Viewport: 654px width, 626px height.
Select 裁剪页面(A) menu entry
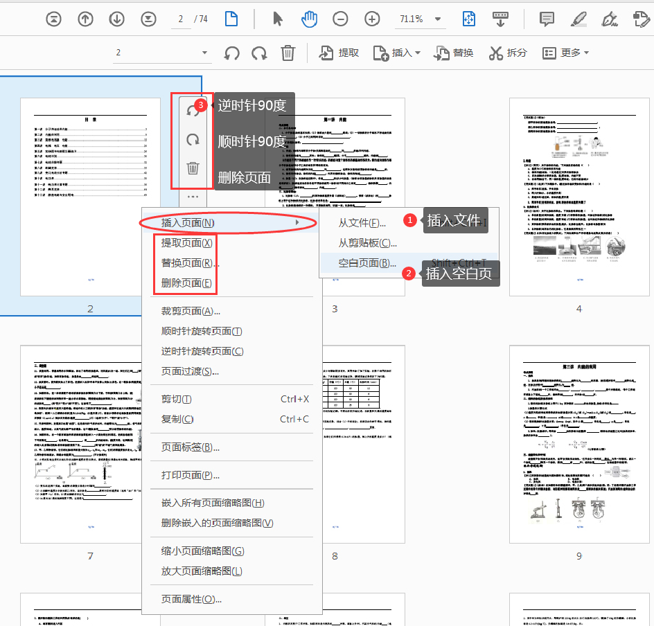click(232, 312)
